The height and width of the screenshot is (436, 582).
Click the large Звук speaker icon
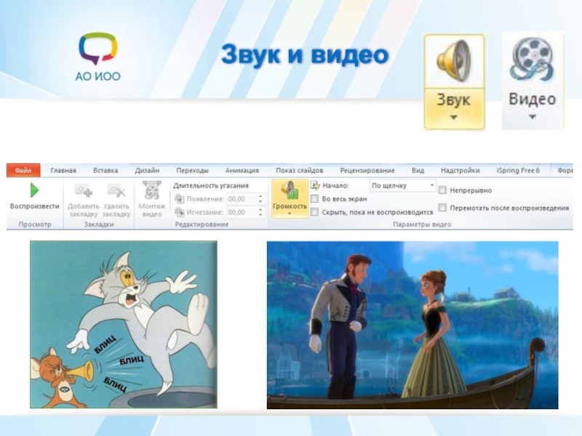pos(454,60)
